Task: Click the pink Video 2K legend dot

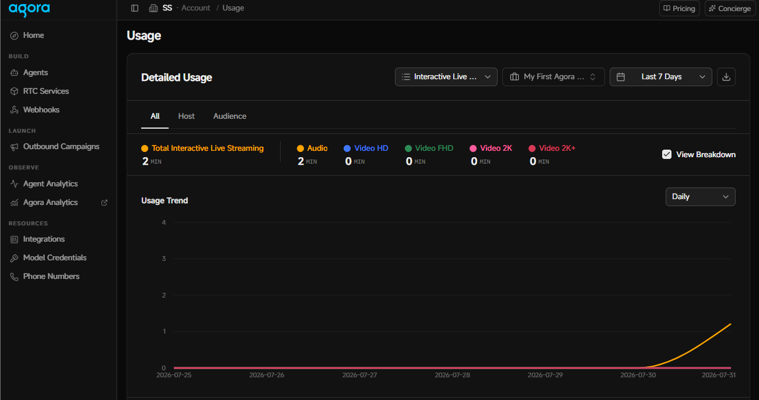Action: [x=473, y=148]
